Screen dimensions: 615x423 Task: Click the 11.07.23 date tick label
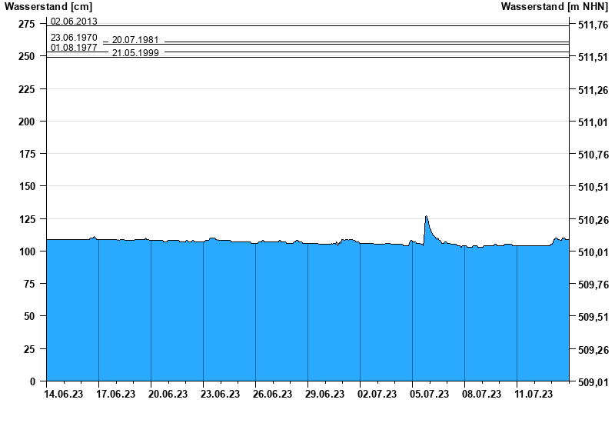click(534, 395)
